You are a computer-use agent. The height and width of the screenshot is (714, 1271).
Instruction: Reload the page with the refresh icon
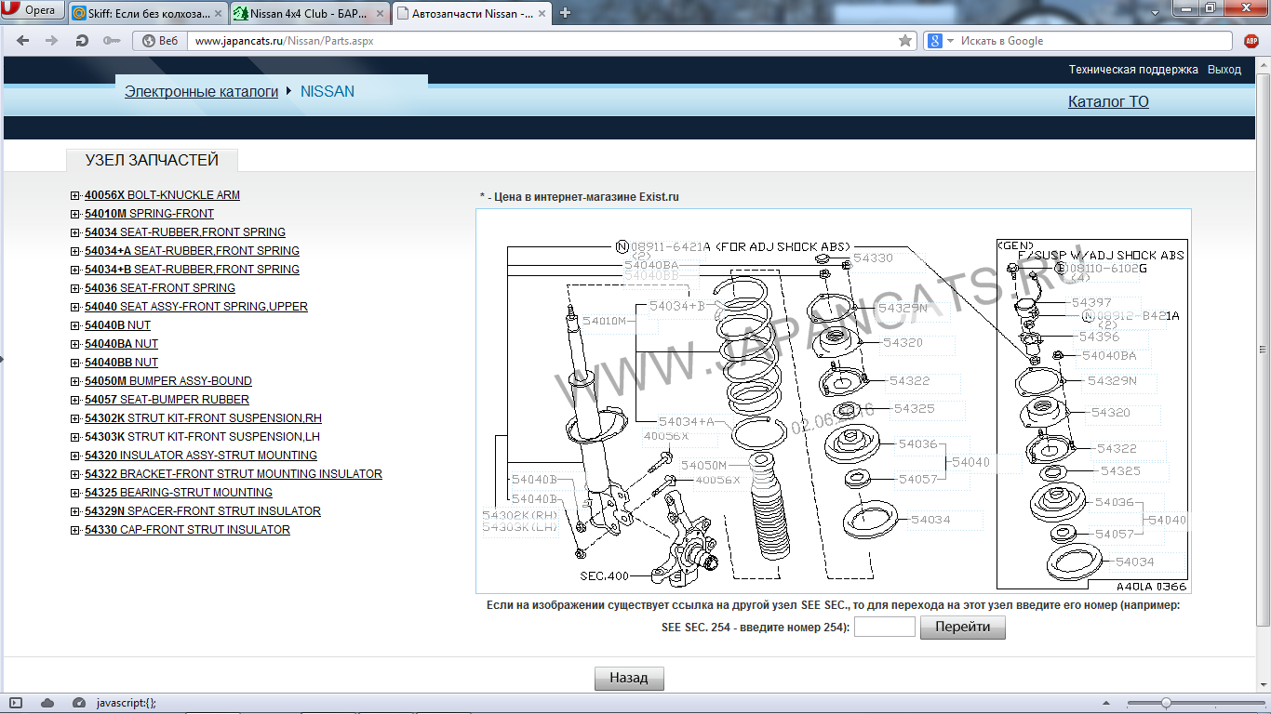coord(82,41)
